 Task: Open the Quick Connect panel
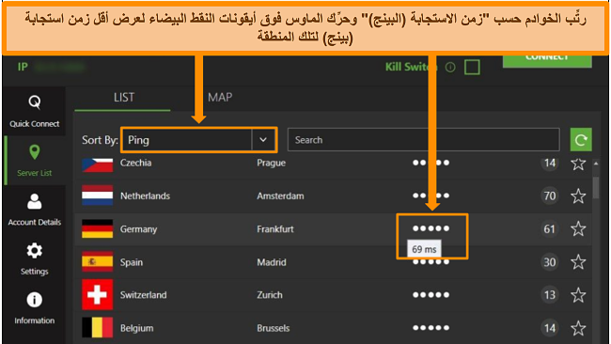(34, 111)
